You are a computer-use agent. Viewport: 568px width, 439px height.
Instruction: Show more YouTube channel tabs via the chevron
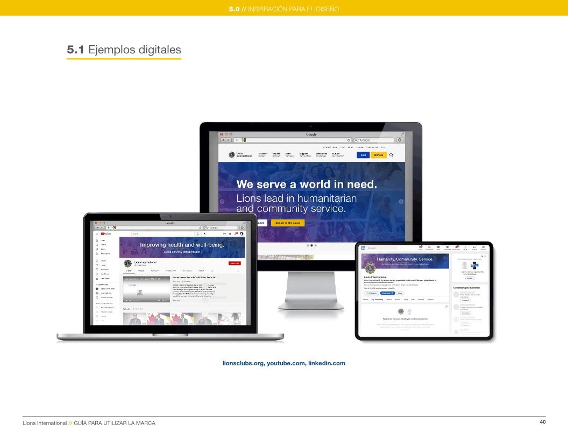pos(238,271)
